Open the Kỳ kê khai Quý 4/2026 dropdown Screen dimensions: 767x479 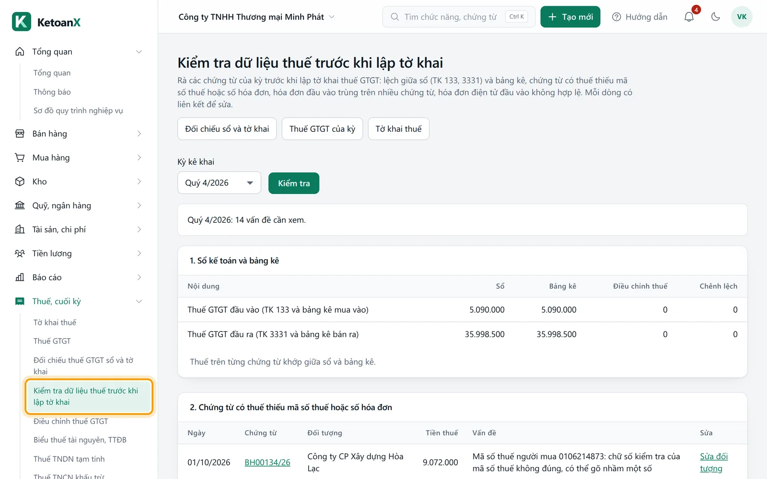(x=219, y=183)
